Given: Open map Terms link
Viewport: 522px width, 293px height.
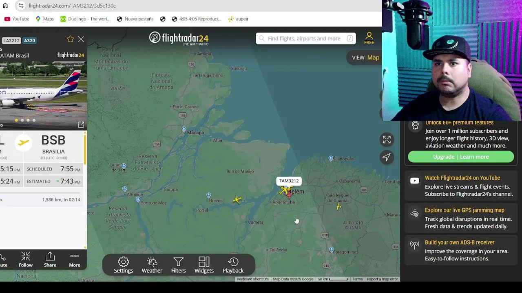Looking at the screenshot, I should pyautogui.click(x=358, y=279).
